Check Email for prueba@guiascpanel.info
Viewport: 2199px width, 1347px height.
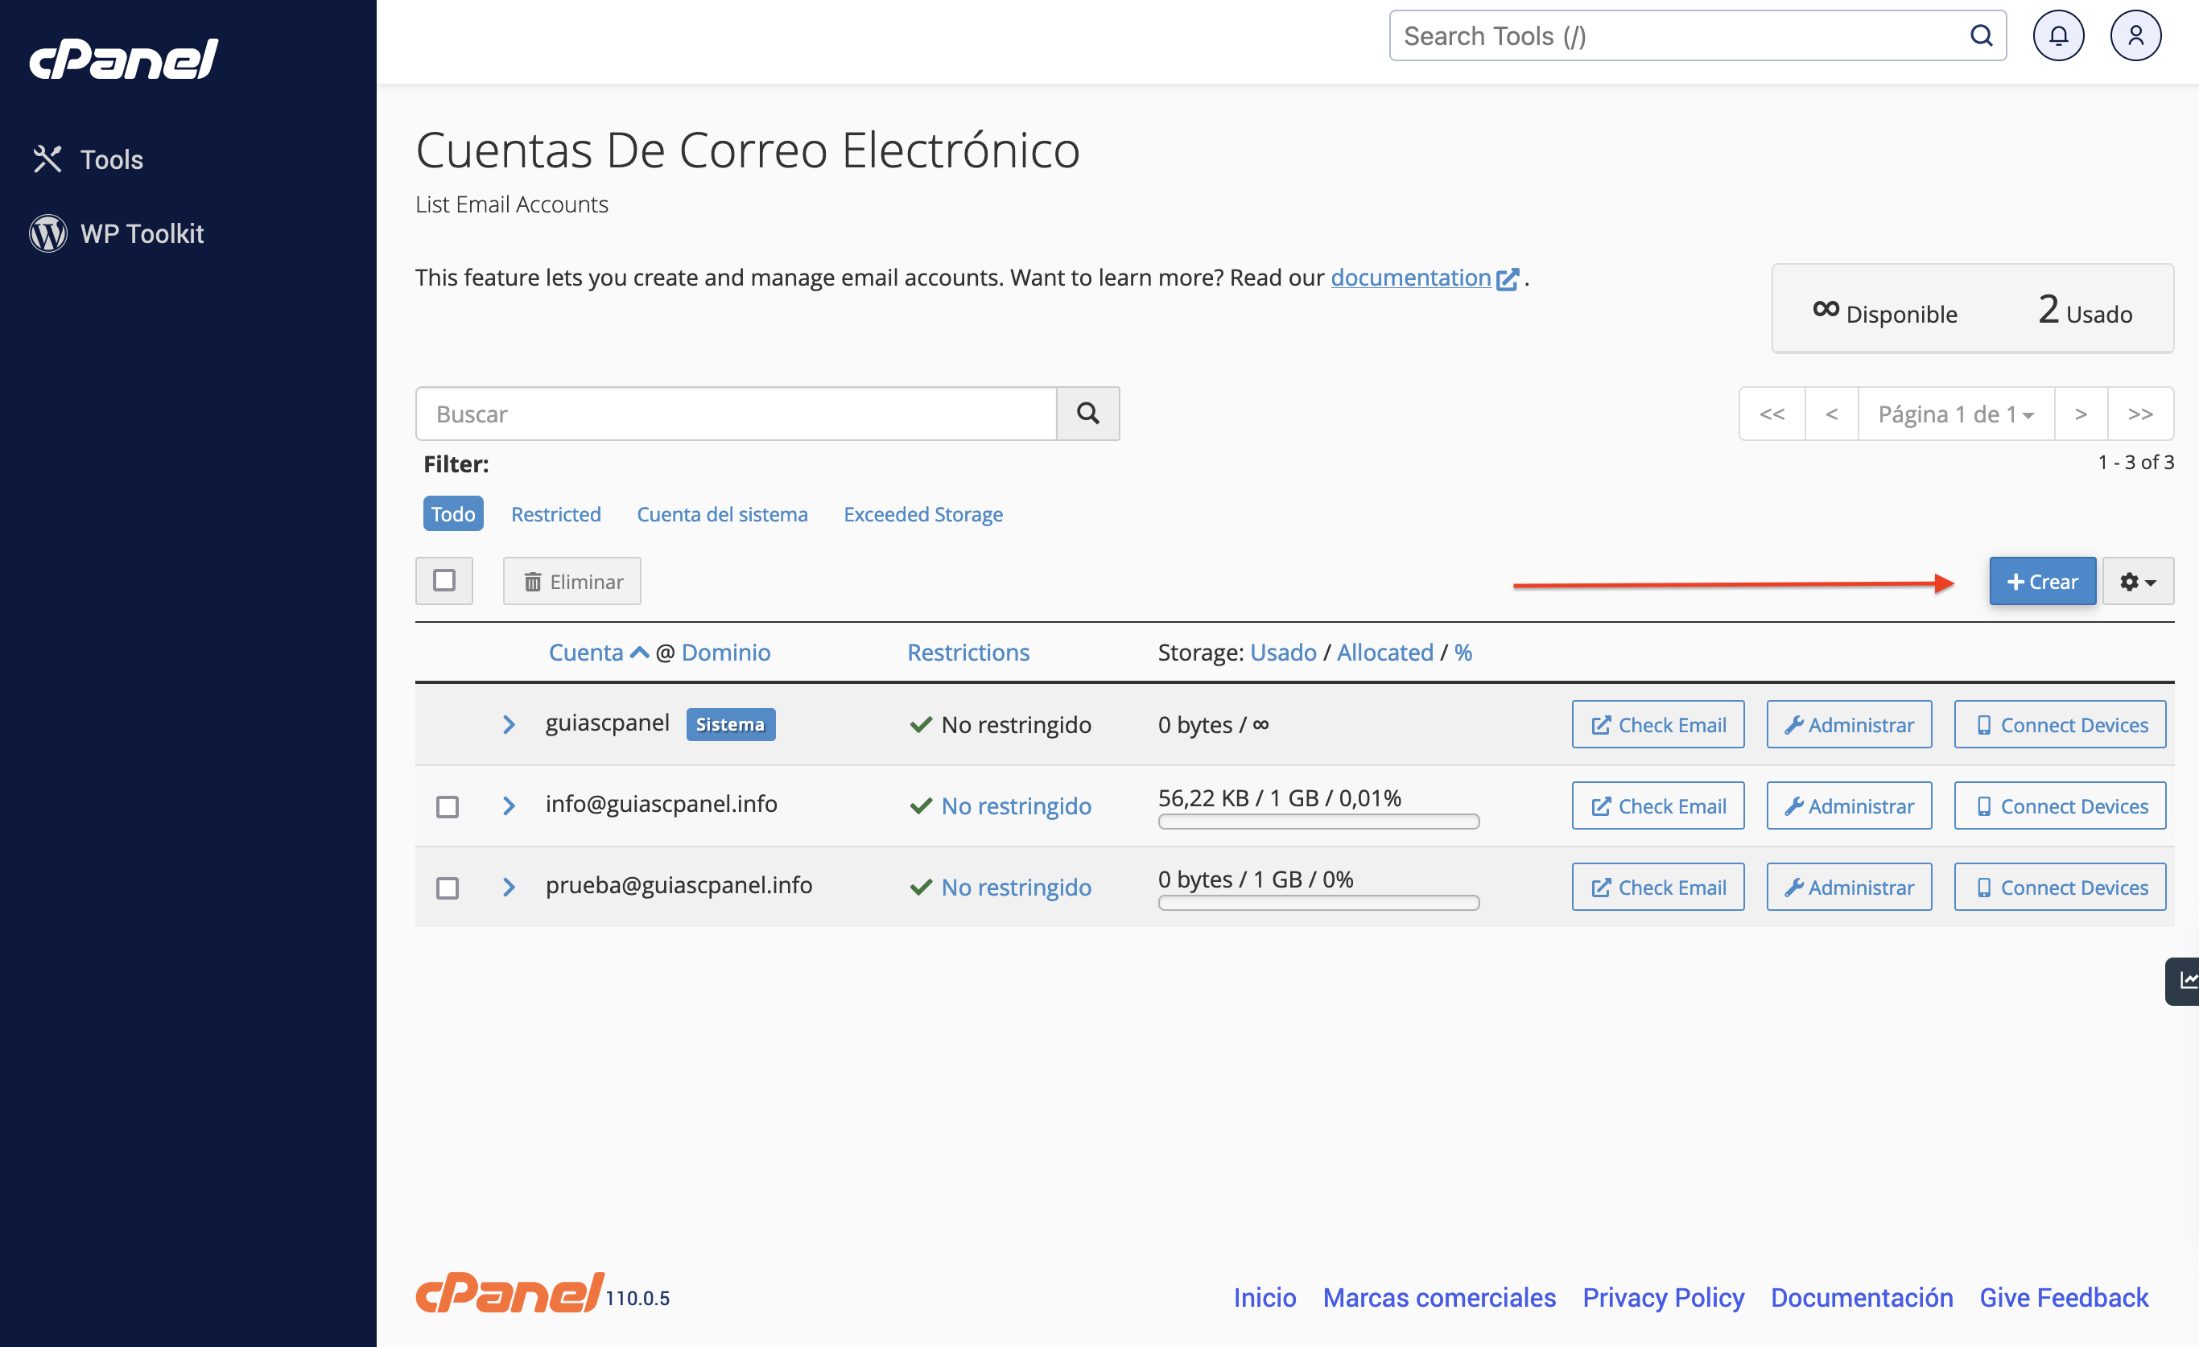(1658, 887)
